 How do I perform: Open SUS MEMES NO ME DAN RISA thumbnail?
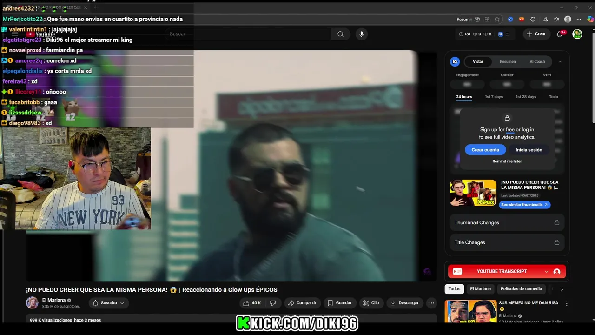pyautogui.click(x=470, y=311)
